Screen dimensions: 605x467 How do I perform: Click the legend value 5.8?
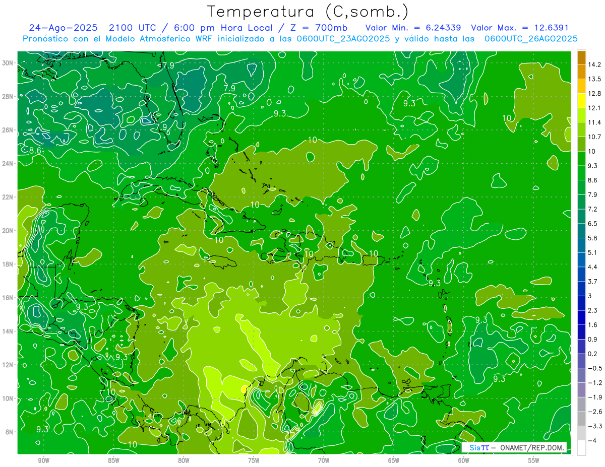point(593,238)
